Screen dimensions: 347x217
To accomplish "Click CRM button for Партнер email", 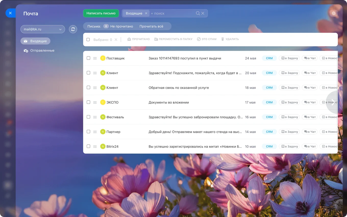I will coord(269,132).
